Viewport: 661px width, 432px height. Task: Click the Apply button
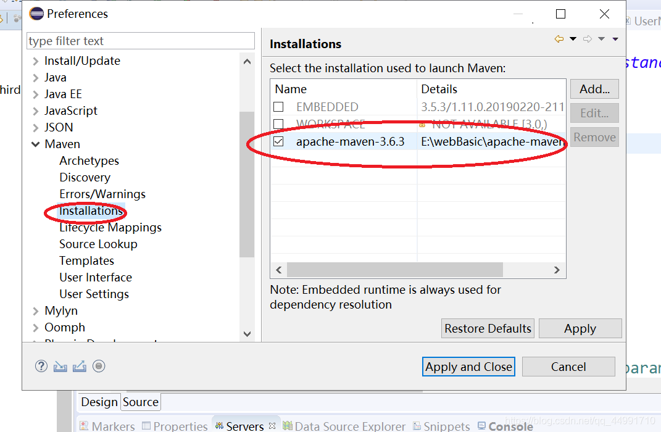tap(580, 328)
